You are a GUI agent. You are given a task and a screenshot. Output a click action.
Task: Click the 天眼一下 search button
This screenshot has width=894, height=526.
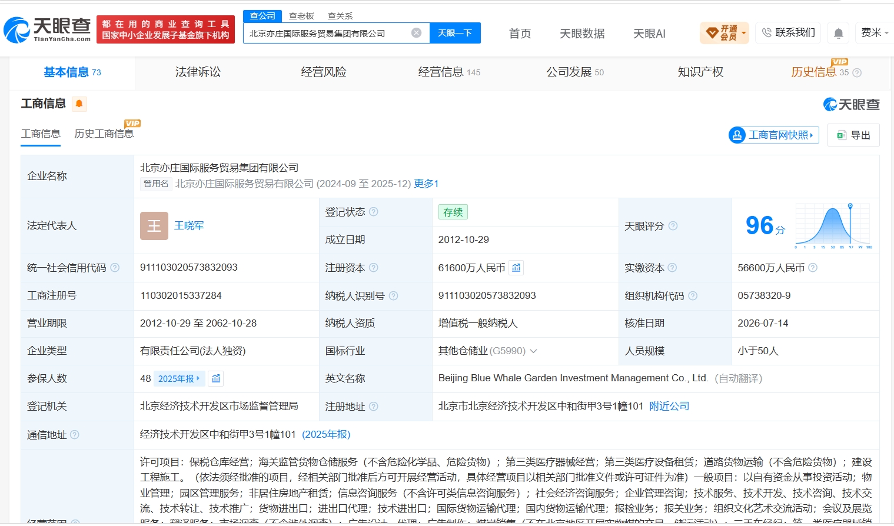pyautogui.click(x=455, y=33)
